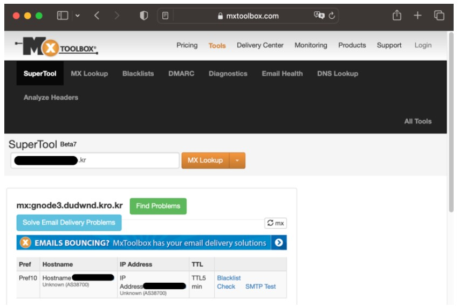
Task: Click the Emails Bouncing banner
Action: 152,243
